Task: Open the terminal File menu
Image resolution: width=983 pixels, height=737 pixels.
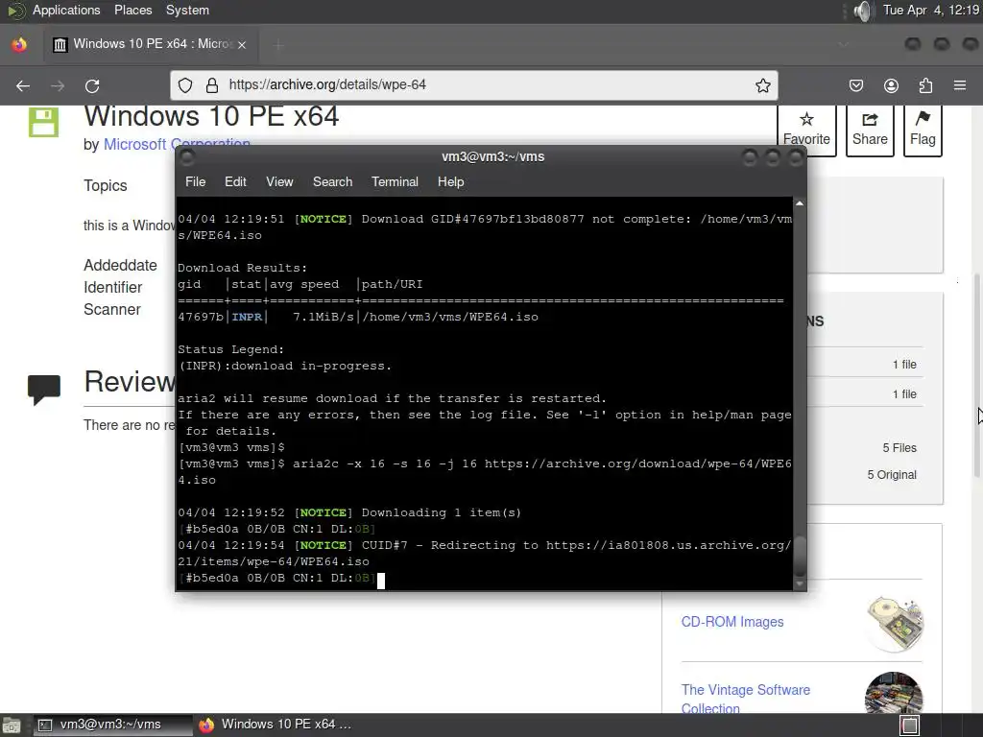Action: (x=195, y=181)
